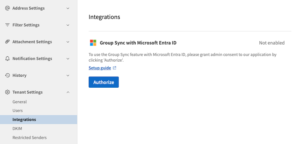Click the History menu label
Screen dimensions: 302x144
pos(20,75)
